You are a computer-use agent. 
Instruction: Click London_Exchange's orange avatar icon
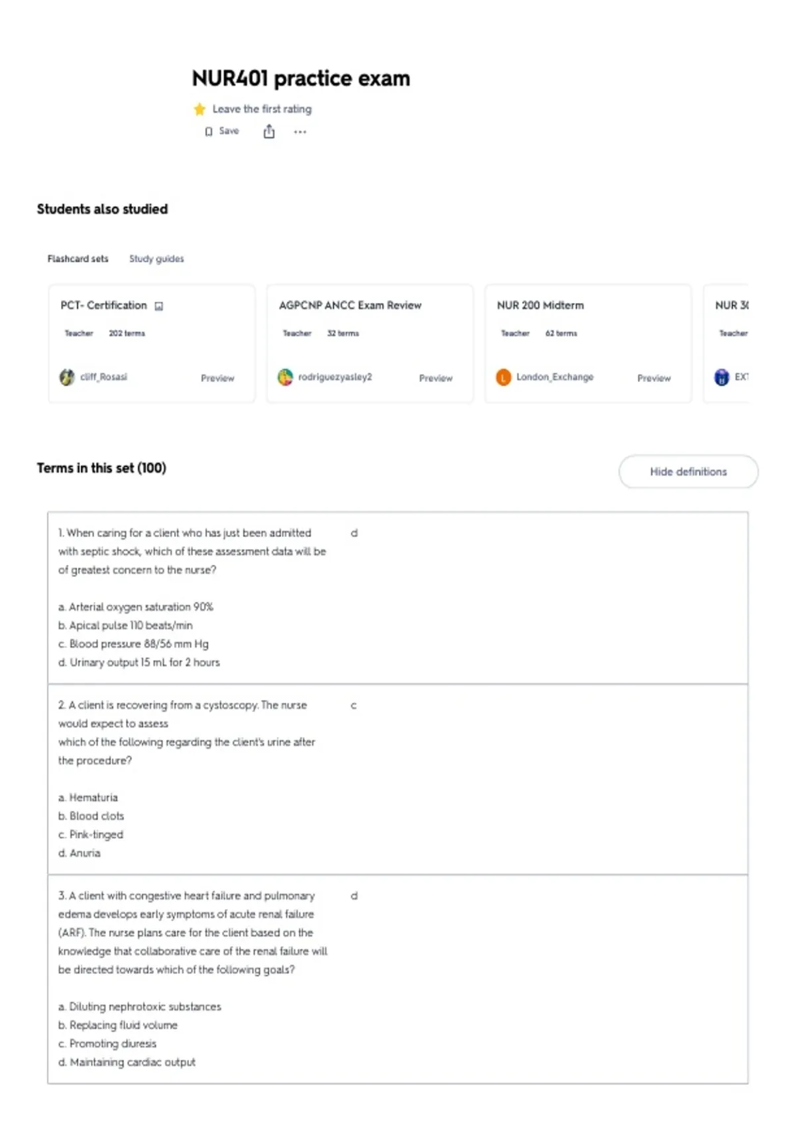pyautogui.click(x=503, y=377)
